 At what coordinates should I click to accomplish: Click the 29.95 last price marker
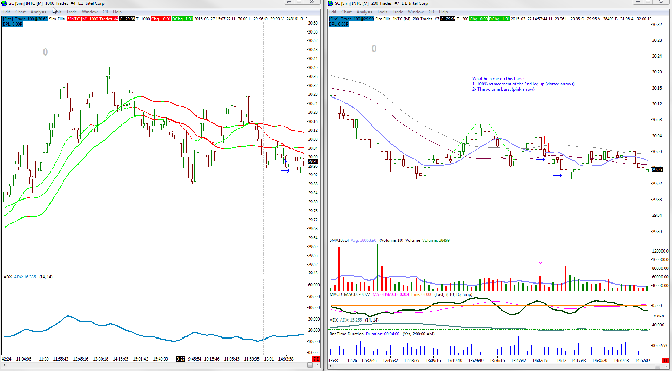tap(657, 169)
